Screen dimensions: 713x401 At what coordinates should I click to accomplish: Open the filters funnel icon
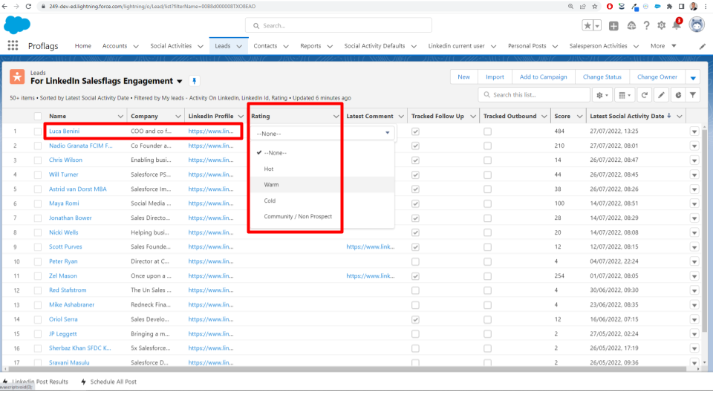click(x=693, y=95)
